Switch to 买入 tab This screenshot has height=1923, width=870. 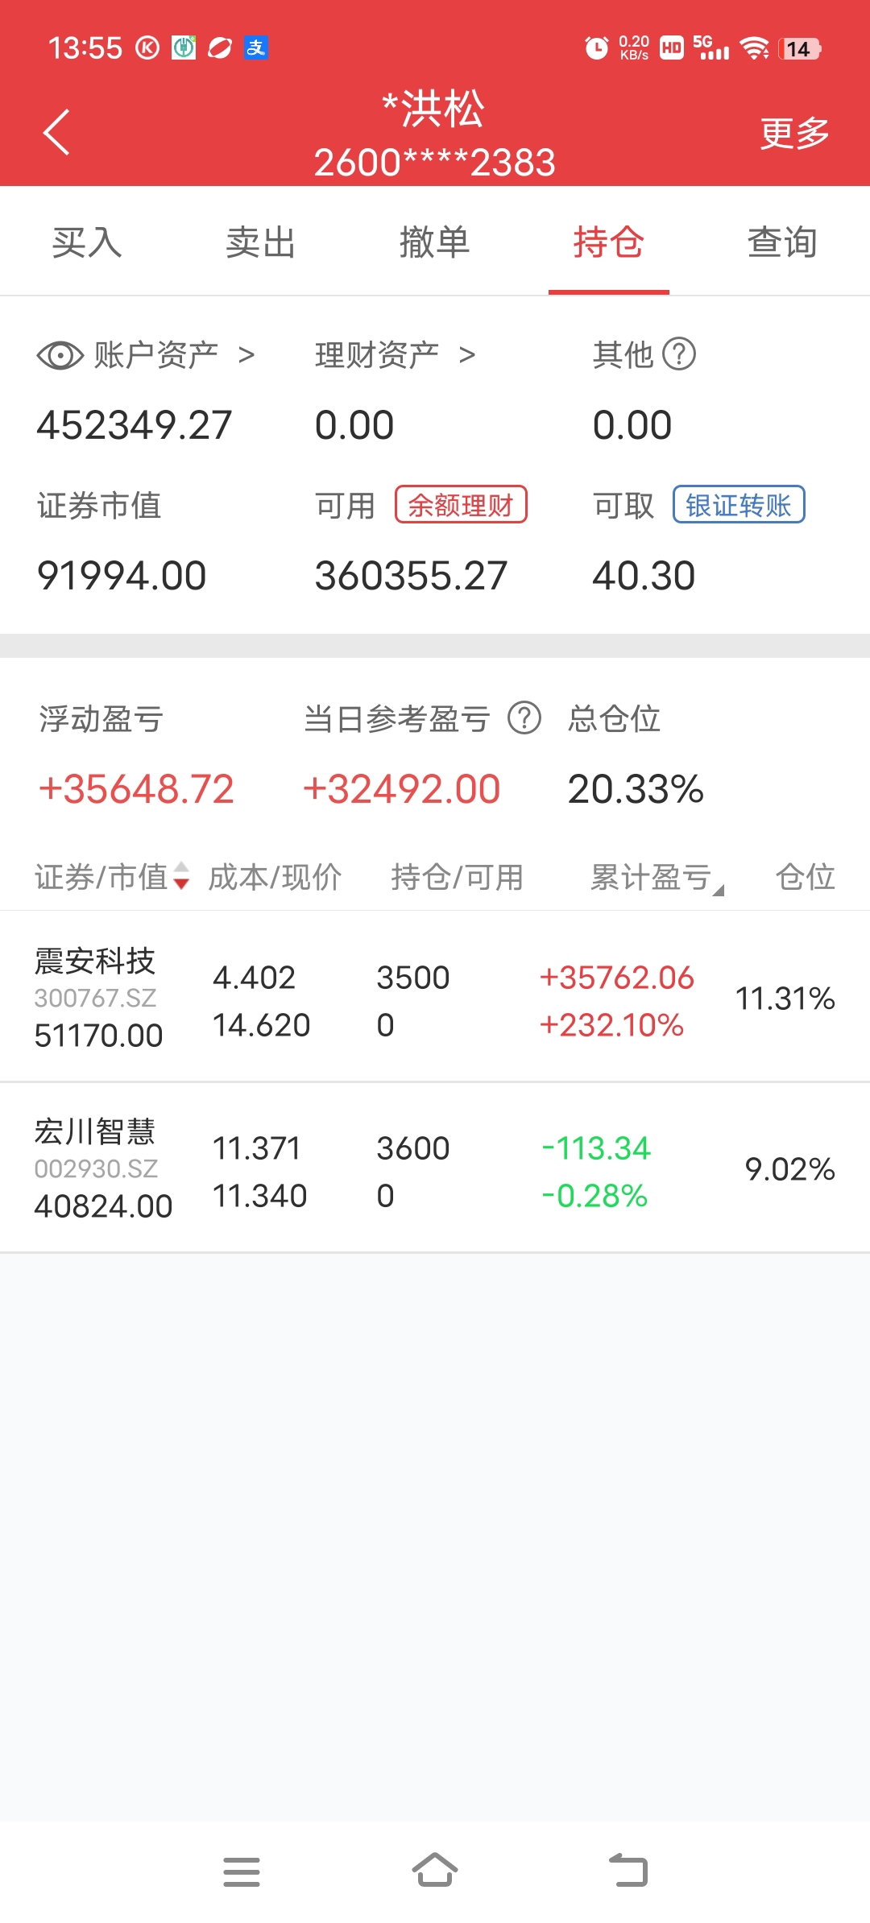[x=87, y=242]
